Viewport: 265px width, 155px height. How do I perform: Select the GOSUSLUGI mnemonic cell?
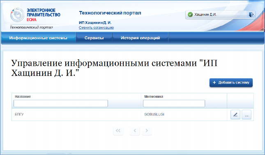pos(184,115)
